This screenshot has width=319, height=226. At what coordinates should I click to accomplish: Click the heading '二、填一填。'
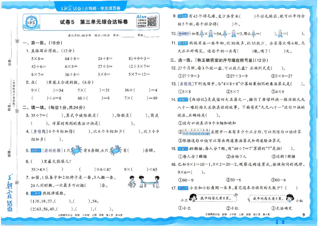[35, 107]
